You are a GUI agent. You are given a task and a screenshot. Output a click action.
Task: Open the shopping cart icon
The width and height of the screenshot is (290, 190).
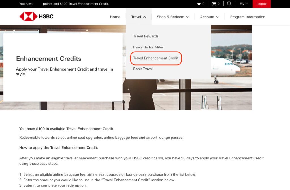coord(214,4)
